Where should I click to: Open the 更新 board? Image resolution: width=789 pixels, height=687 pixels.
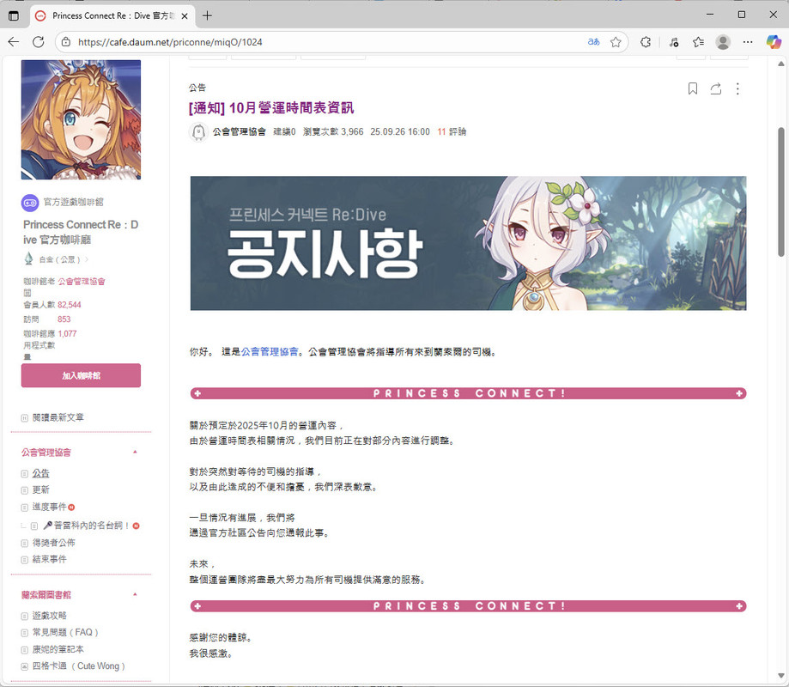click(x=40, y=489)
